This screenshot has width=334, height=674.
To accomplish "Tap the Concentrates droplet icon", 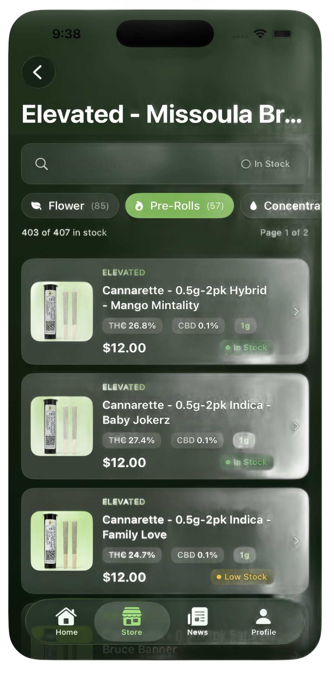I will [253, 206].
